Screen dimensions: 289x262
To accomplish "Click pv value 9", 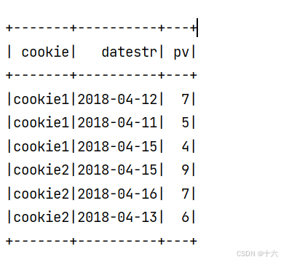I will pyautogui.click(x=186, y=170).
